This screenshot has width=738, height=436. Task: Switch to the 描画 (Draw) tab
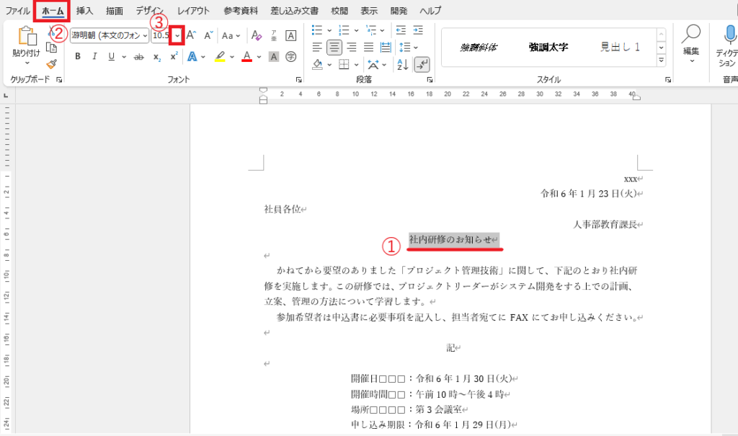115,10
